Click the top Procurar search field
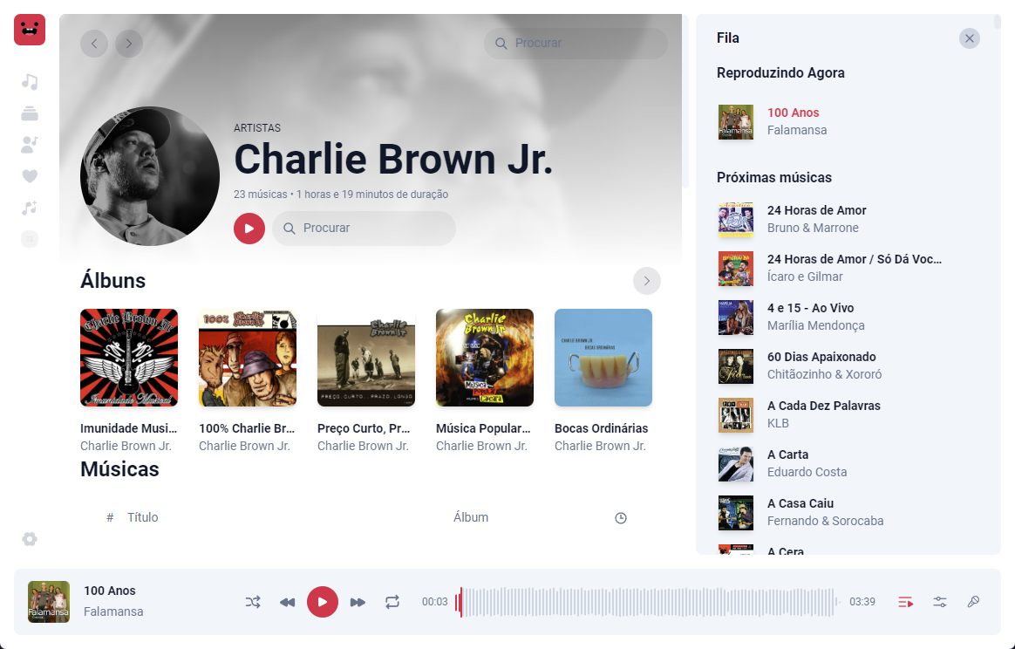The height and width of the screenshot is (649, 1015). click(x=576, y=44)
